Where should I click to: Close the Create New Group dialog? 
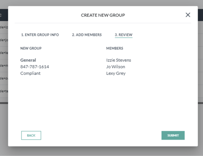[x=188, y=15]
